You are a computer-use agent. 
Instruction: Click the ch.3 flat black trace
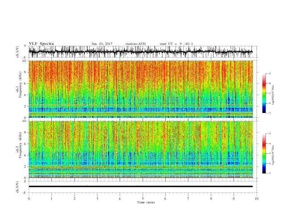[x=140, y=187]
